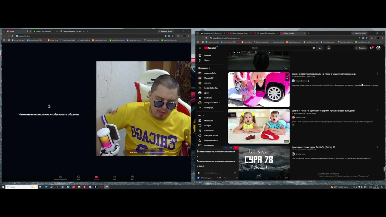Open the YouTube guide hamburger menu

(x=200, y=48)
